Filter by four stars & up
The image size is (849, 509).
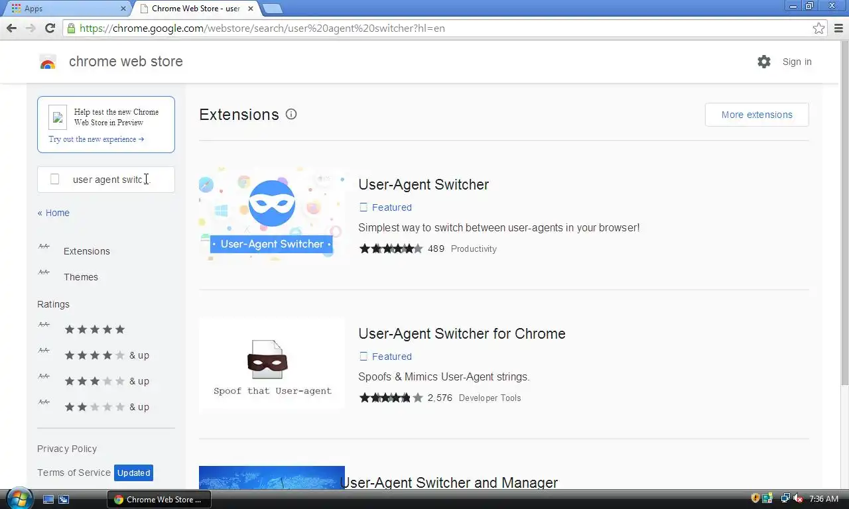click(x=106, y=355)
